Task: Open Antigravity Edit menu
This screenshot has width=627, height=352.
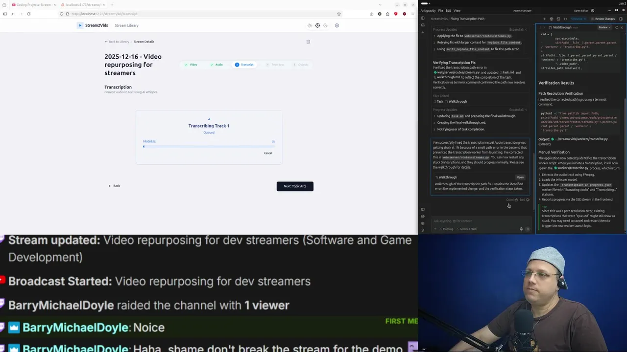Action: pyautogui.click(x=448, y=10)
